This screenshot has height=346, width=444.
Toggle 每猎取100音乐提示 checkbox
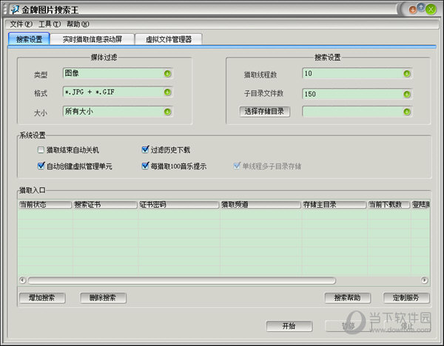146,166
